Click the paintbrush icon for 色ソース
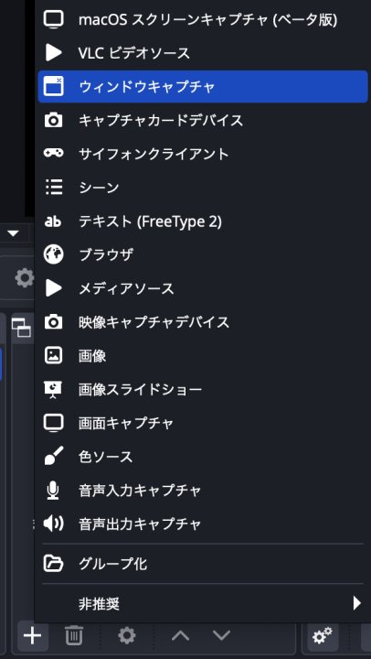This screenshot has width=371, height=659. 54,456
